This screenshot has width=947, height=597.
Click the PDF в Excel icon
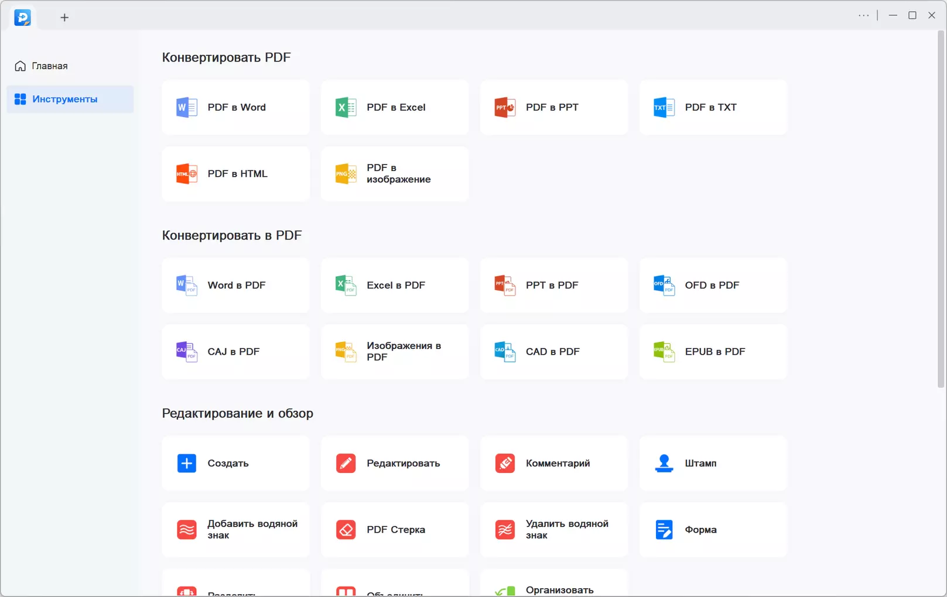coord(346,108)
